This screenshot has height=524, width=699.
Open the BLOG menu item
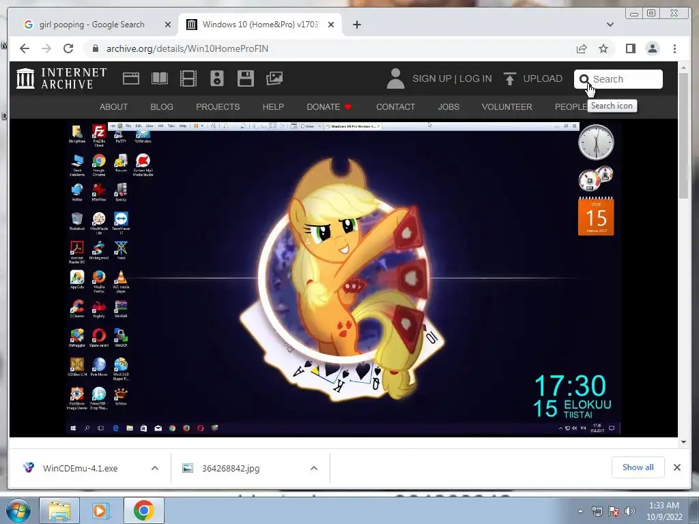point(161,107)
